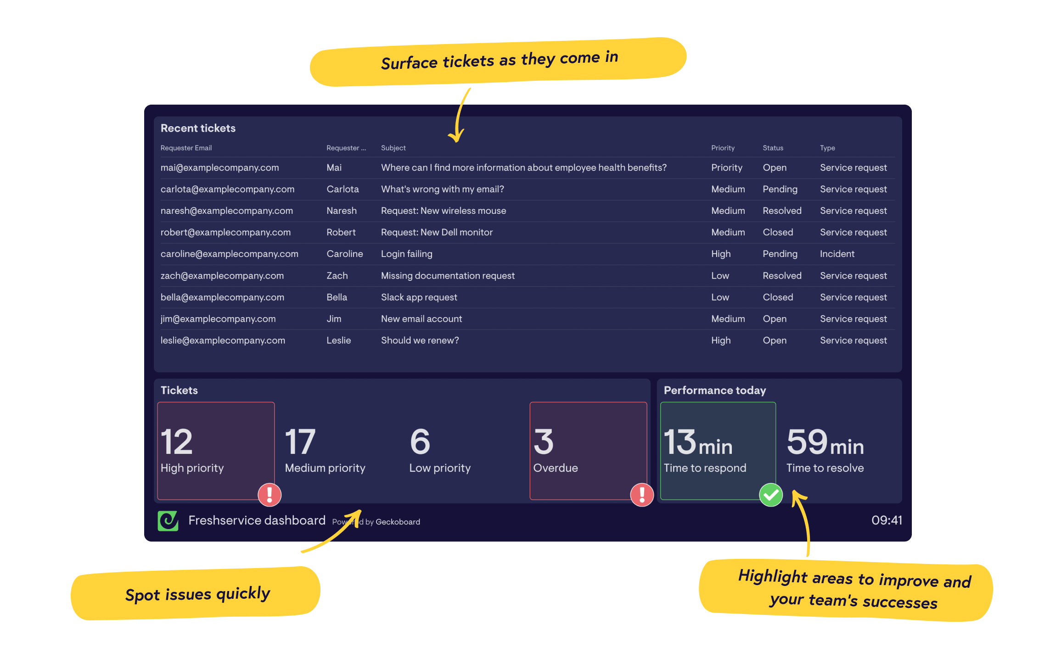Click the Tickets widget title

click(x=179, y=390)
